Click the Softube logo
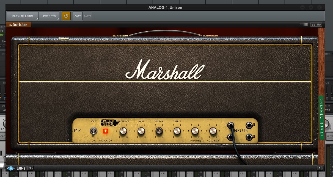Image resolution: width=333 pixels, height=177 pixels. pyautogui.click(x=18, y=24)
